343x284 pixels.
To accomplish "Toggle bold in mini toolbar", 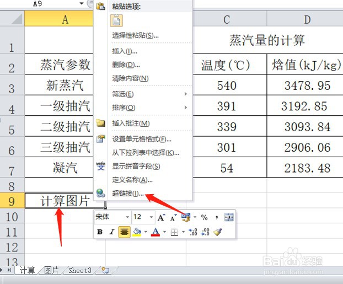I will pyautogui.click(x=100, y=232).
